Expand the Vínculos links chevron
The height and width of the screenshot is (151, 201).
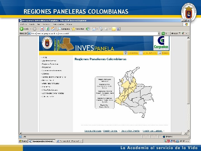pyautogui.click(x=180, y=33)
